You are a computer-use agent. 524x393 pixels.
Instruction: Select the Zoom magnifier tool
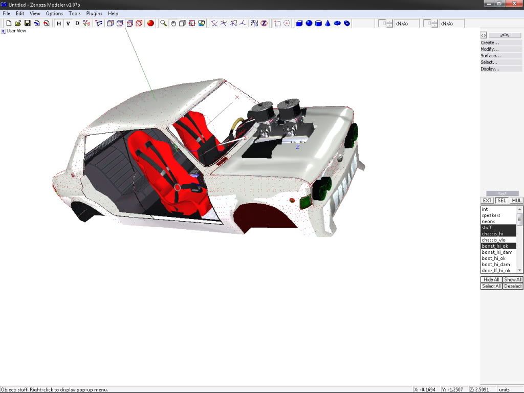pos(163,23)
